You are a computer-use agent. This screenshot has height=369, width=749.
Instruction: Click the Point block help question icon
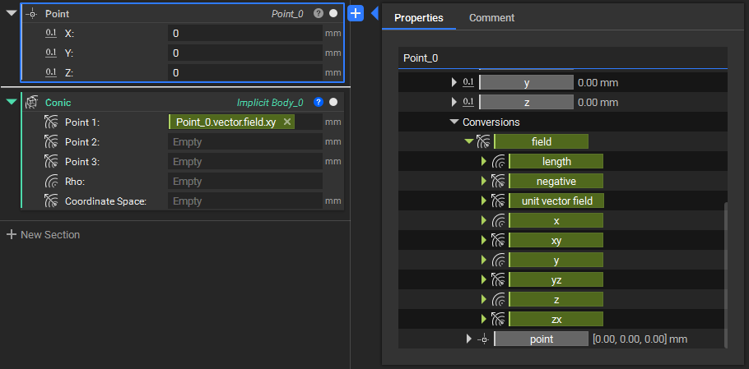(x=319, y=14)
